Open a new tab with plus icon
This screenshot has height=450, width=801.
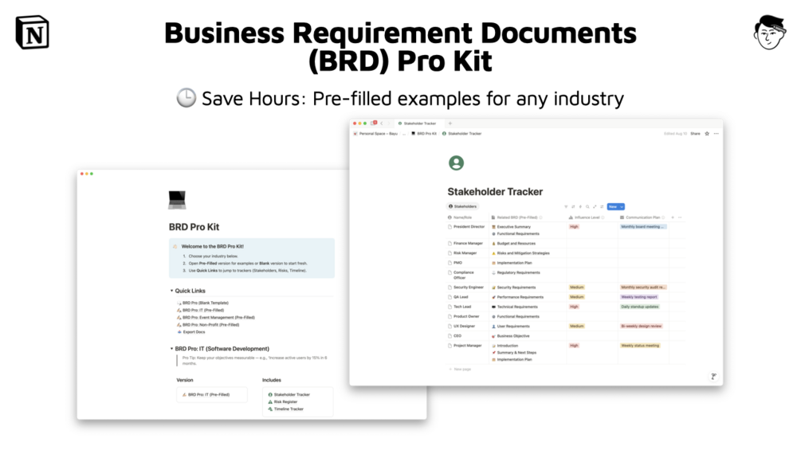pos(450,123)
